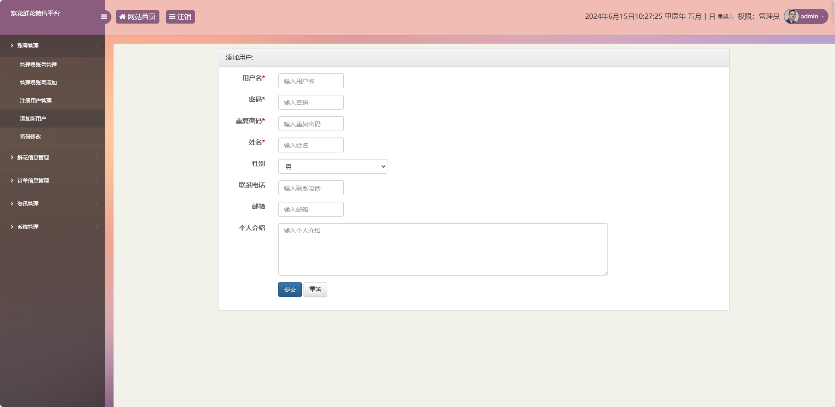Click 繁花鲜花销售平台 title at top left
The height and width of the screenshot is (407, 835).
tap(35, 13)
